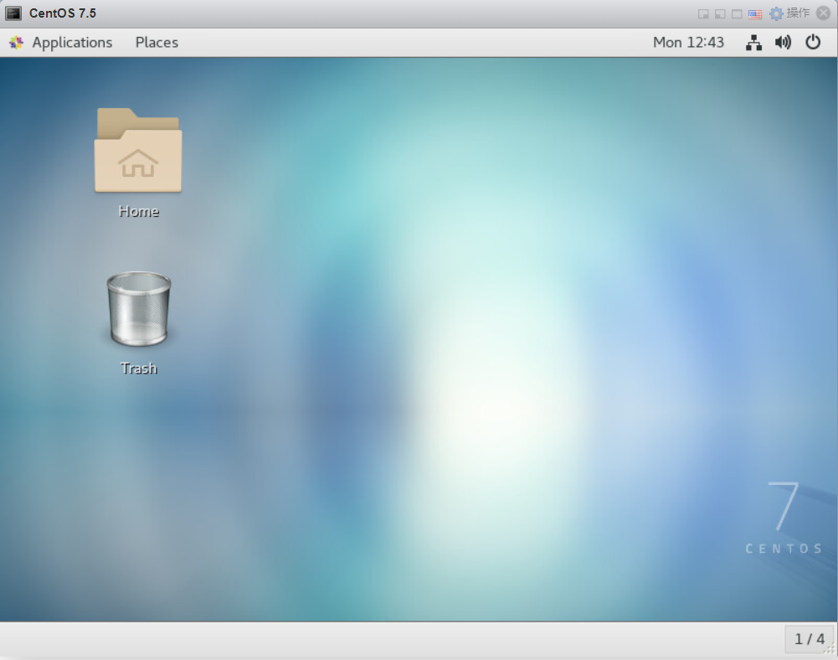Click the full window layout icon
This screenshot has height=660, width=838.
coord(737,14)
